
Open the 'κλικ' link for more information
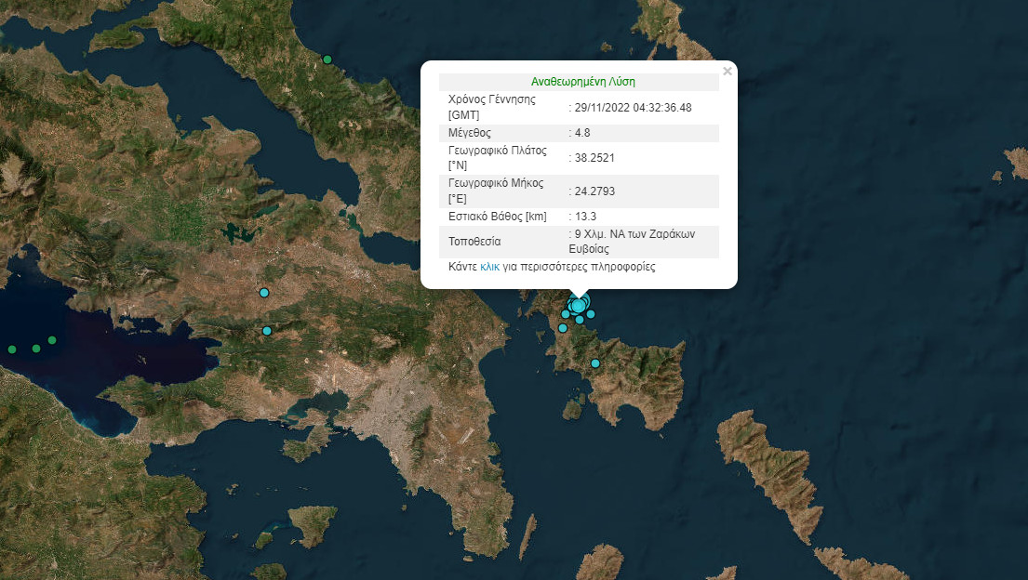point(490,267)
